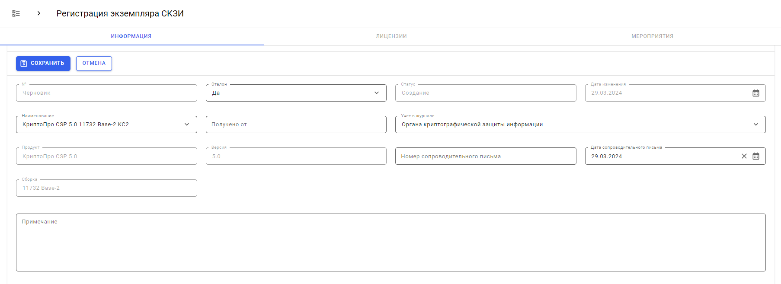Open the Наименование dropdown list

[187, 124]
